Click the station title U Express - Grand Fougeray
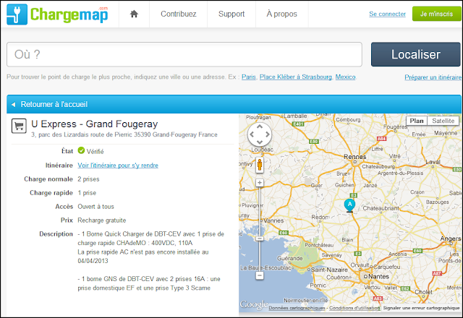This screenshot has height=318, width=463. 95,124
